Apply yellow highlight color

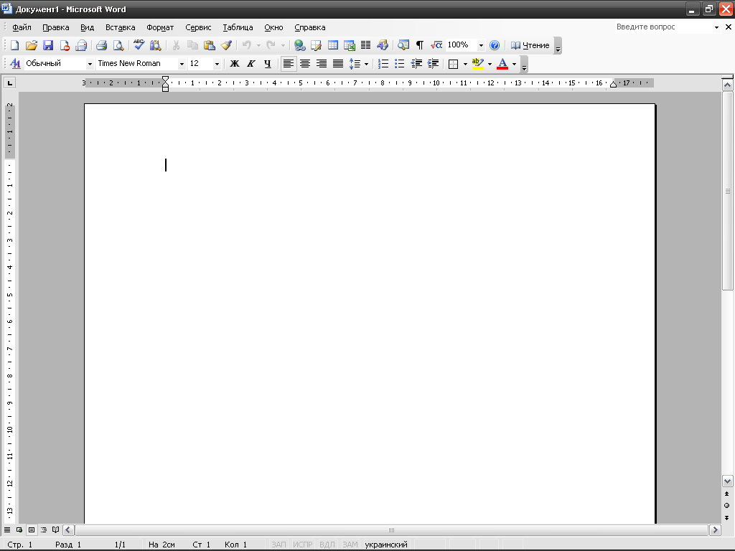click(477, 64)
